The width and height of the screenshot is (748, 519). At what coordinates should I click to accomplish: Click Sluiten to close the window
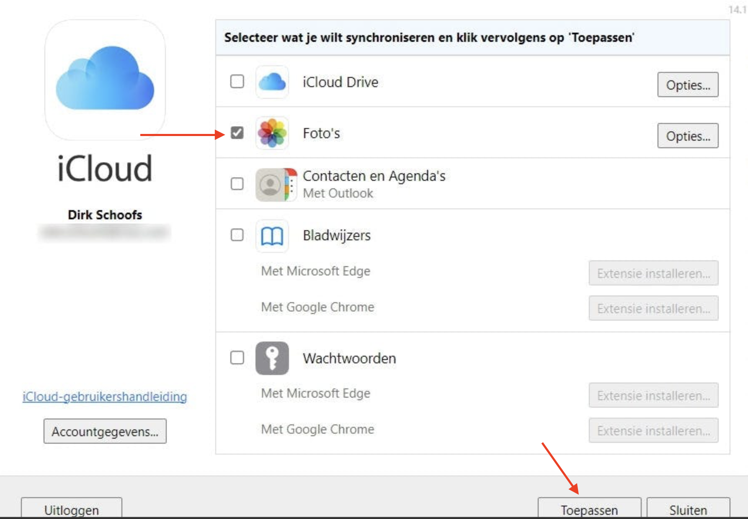coord(688,509)
